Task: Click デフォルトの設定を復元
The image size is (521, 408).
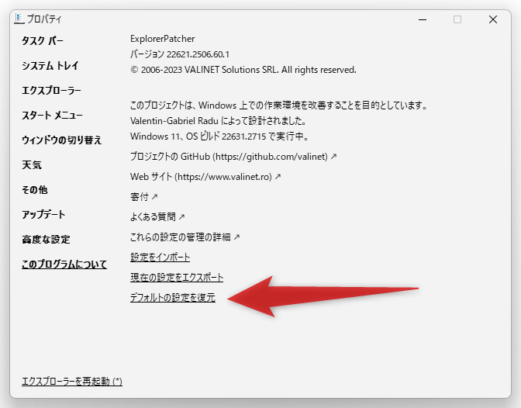Action: click(x=172, y=298)
